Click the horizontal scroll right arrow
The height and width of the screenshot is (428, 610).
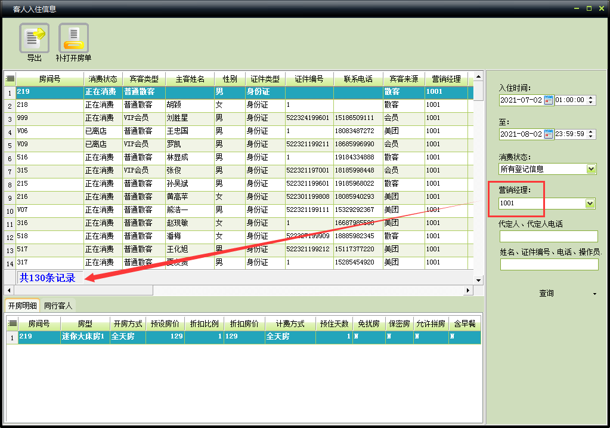pyautogui.click(x=468, y=290)
